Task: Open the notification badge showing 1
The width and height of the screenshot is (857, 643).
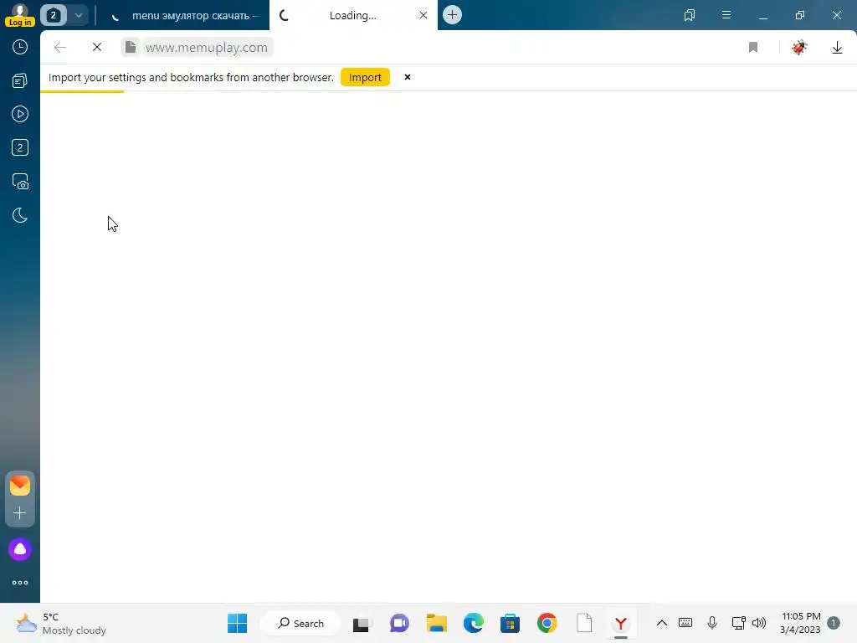Action: (x=834, y=623)
